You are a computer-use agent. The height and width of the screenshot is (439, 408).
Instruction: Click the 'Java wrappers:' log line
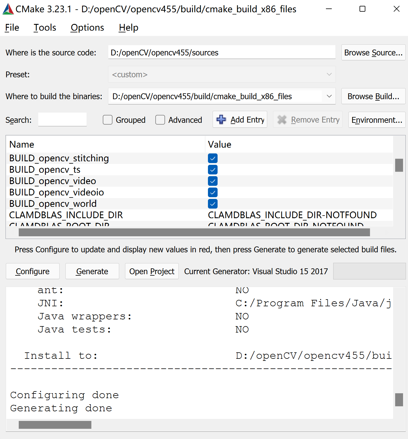(x=85, y=316)
